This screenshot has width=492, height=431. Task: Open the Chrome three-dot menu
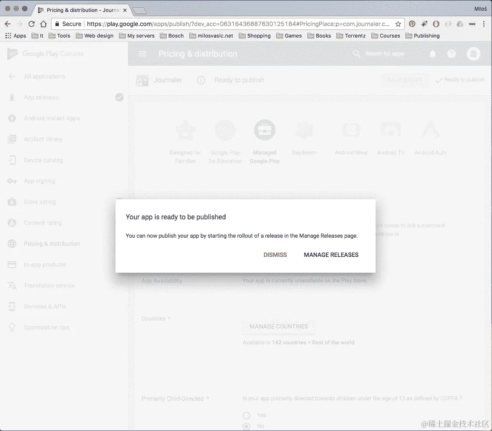(x=484, y=24)
